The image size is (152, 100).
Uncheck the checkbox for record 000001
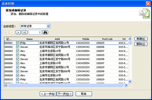pyautogui.click(x=17, y=43)
